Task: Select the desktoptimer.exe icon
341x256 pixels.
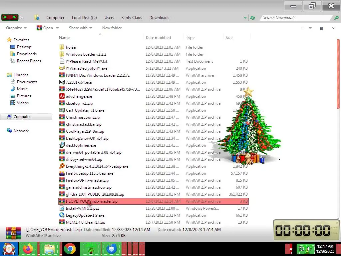Action: pyautogui.click(x=62, y=145)
